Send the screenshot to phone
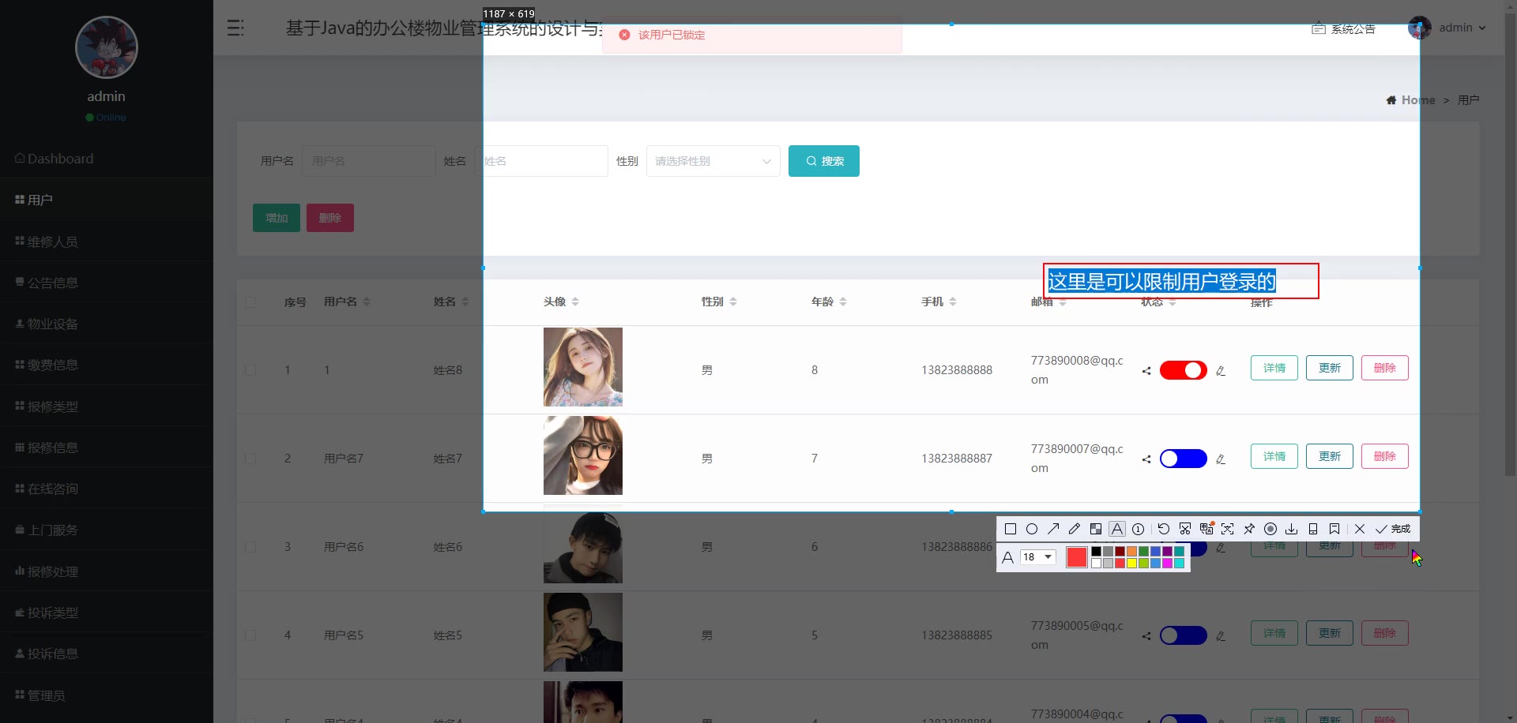 click(x=1313, y=529)
